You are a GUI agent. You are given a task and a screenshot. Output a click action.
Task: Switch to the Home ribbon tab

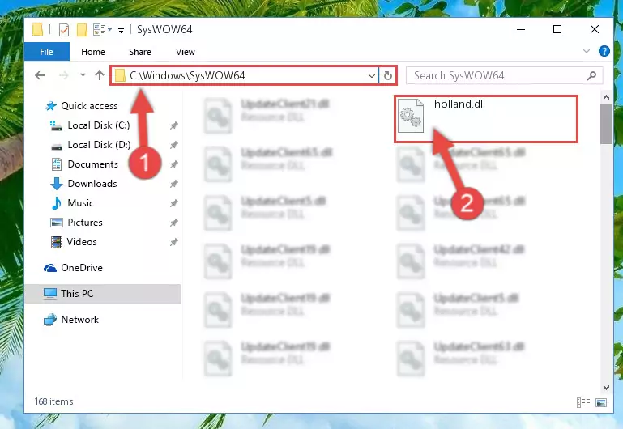93,52
